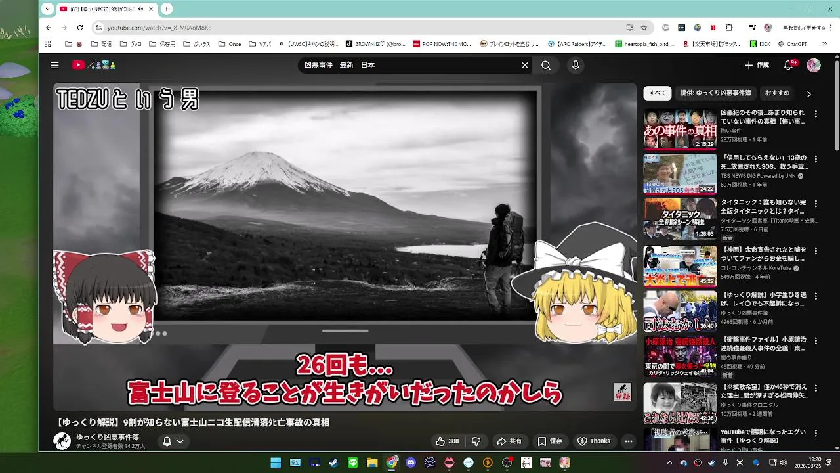Viewport: 840px width, 473px height.
Task: Open the Chrome extensions puzzle icon
Action: click(x=729, y=28)
